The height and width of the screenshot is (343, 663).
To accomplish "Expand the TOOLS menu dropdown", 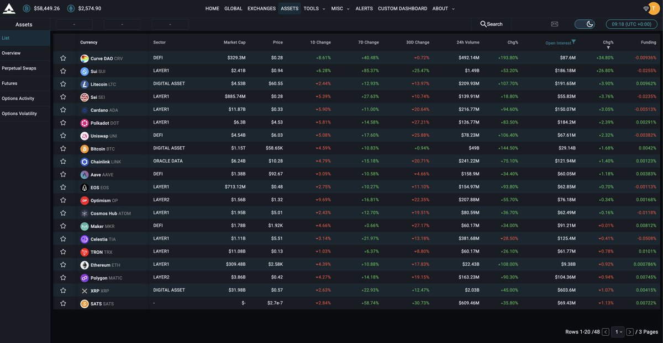I will [314, 8].
